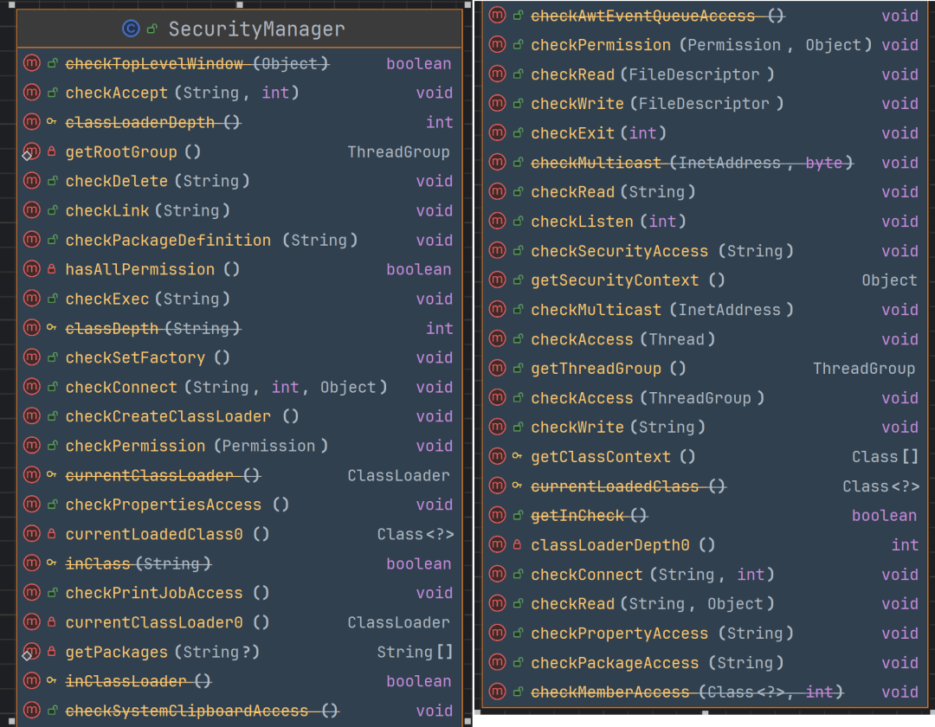The image size is (935, 727).
Task: Select the checkPermission(Permission, Object) method
Action: point(701,45)
